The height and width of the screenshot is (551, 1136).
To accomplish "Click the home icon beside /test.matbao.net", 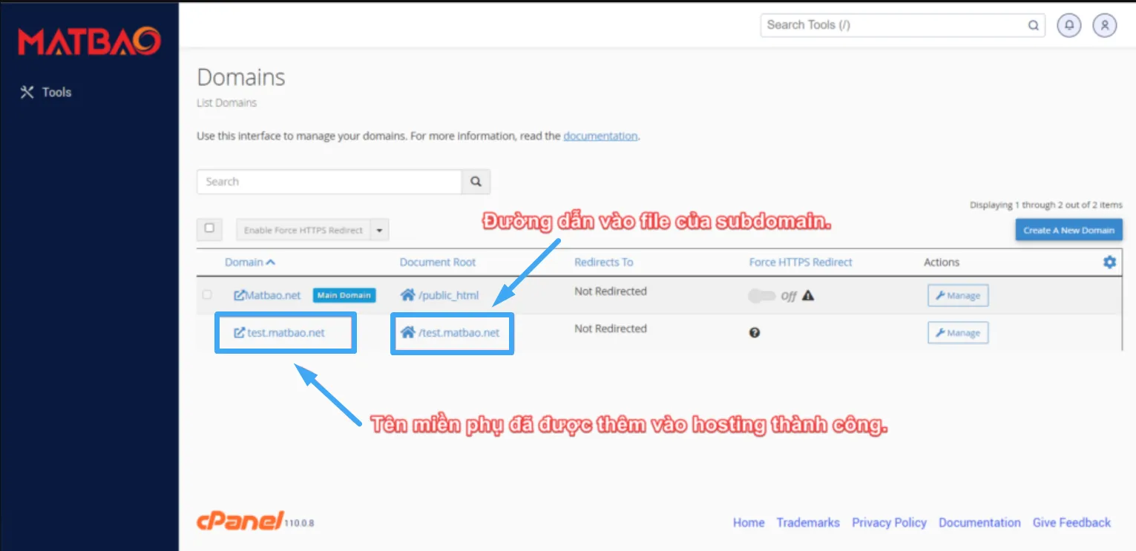I will click(x=407, y=332).
